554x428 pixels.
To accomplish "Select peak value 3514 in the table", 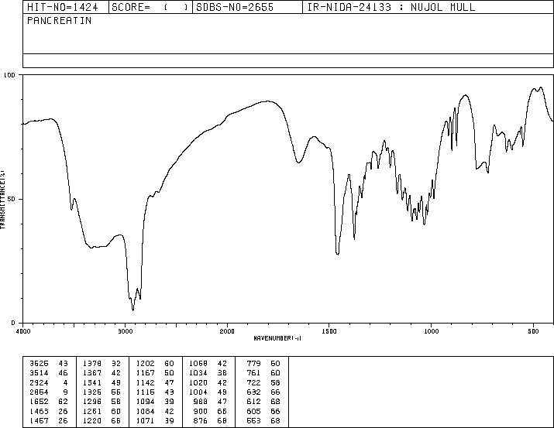I will pyautogui.click(x=39, y=373).
